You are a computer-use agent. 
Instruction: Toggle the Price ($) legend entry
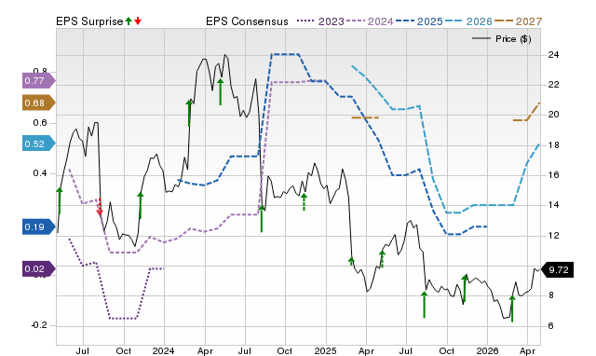[x=502, y=39]
